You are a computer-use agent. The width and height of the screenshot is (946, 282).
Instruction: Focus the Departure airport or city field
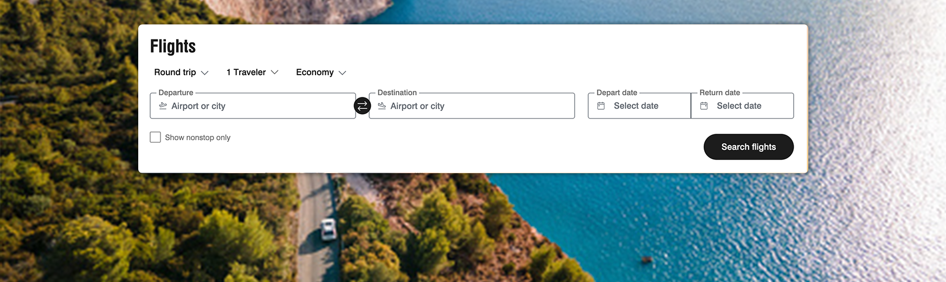point(253,106)
